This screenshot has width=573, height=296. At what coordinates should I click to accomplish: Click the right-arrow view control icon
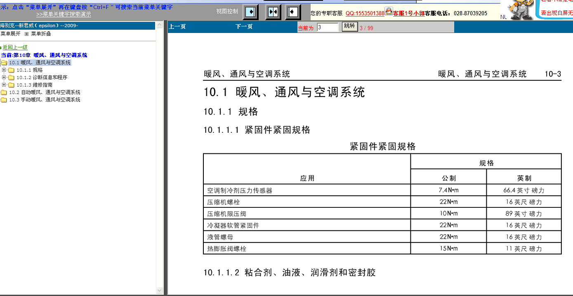click(250, 12)
